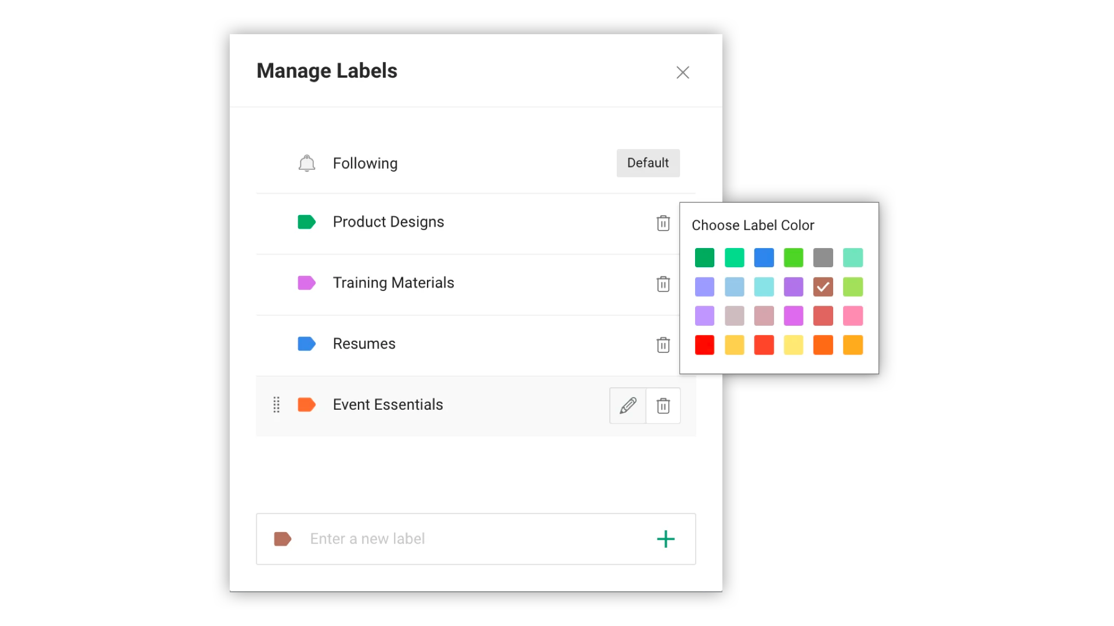Delete the Product Designs label
This screenshot has width=1114, height=626.
point(663,223)
